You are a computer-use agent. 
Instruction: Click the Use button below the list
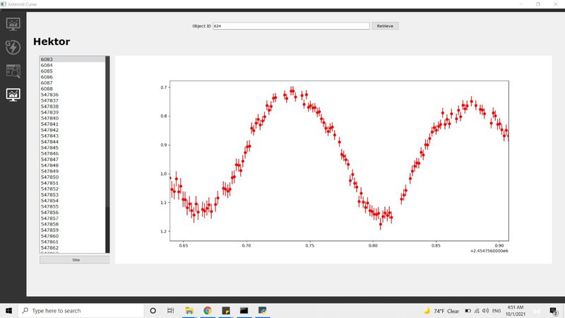(75, 259)
